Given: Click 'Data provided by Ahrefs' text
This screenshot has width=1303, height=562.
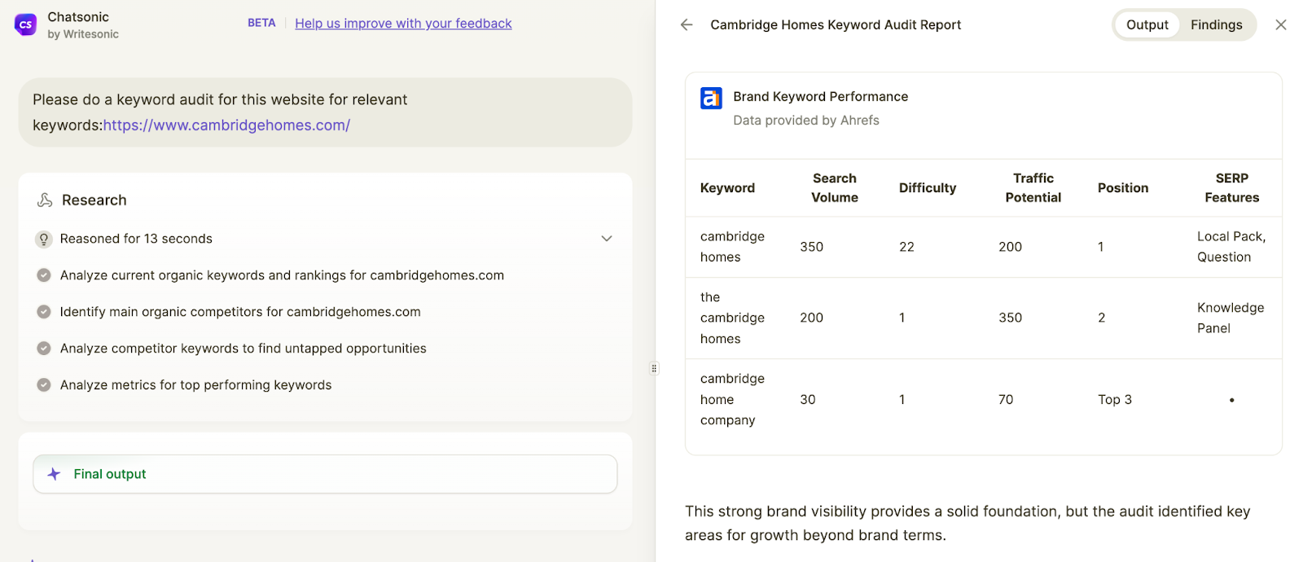Looking at the screenshot, I should click(806, 120).
